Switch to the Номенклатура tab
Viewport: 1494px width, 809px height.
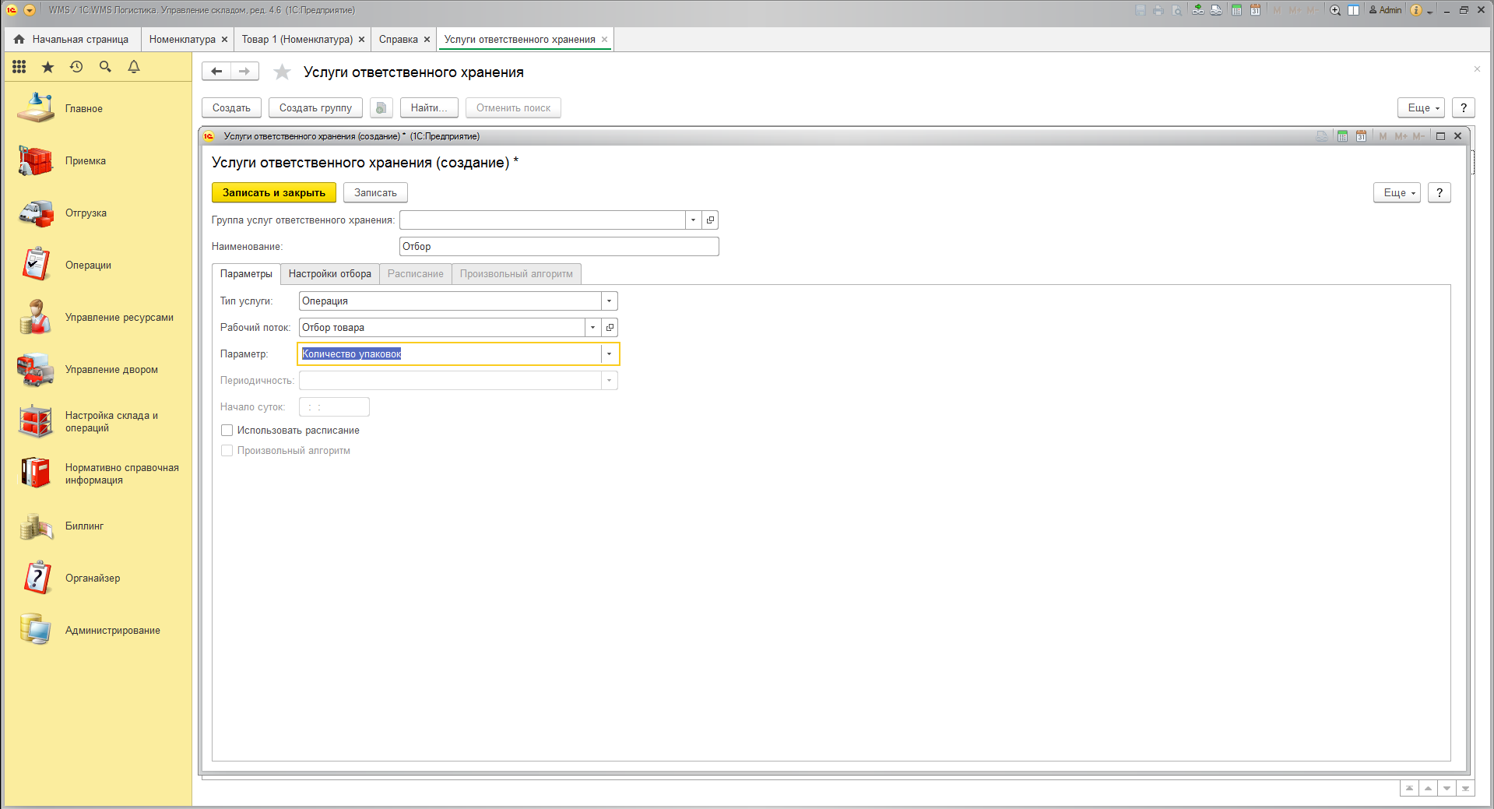pos(182,39)
